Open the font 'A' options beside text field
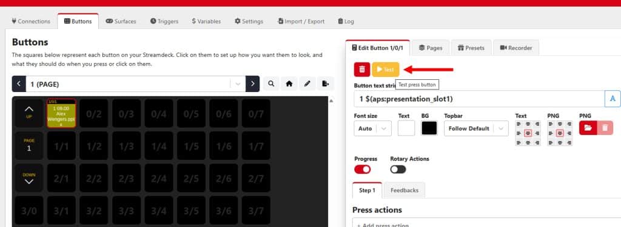Image resolution: width=621 pixels, height=227 pixels. pyautogui.click(x=613, y=99)
